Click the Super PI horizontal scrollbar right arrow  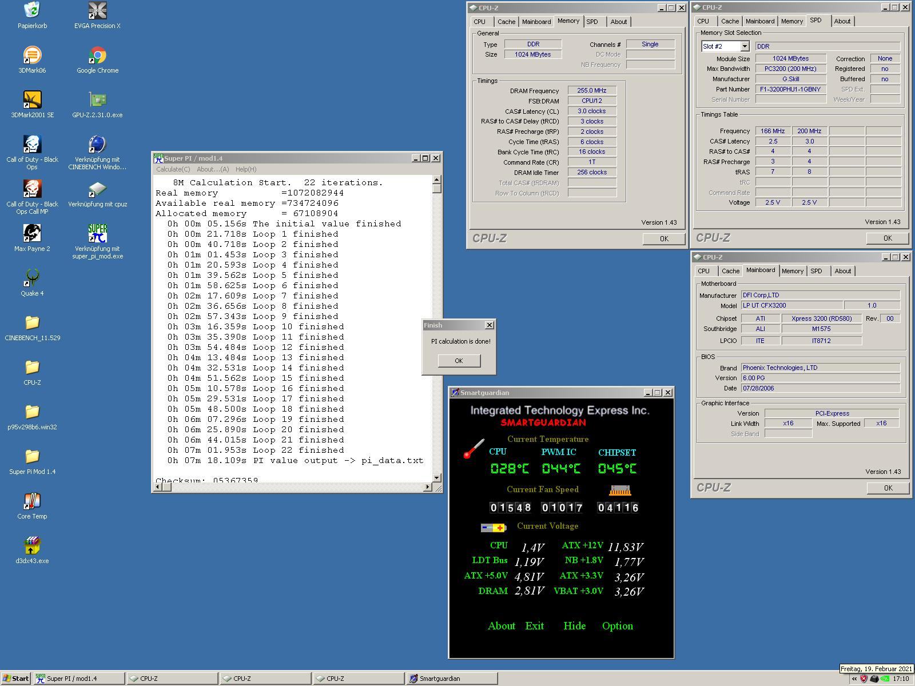[x=427, y=487]
